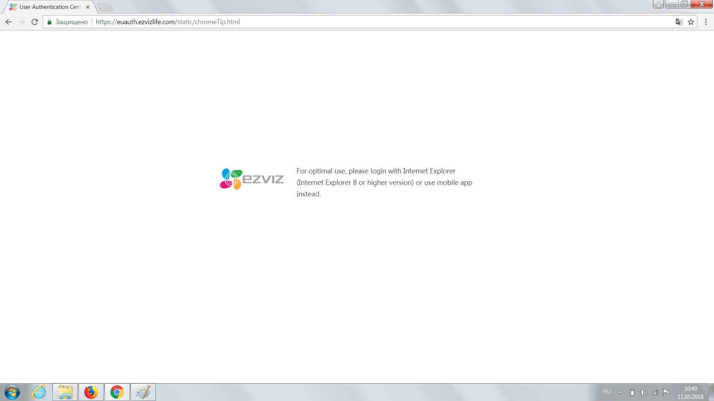Open the Google Translate page icon
The height and width of the screenshot is (401, 714).
pyautogui.click(x=679, y=22)
